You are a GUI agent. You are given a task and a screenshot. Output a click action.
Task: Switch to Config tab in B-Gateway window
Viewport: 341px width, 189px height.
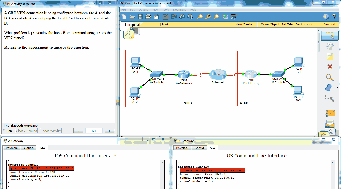point(199,148)
